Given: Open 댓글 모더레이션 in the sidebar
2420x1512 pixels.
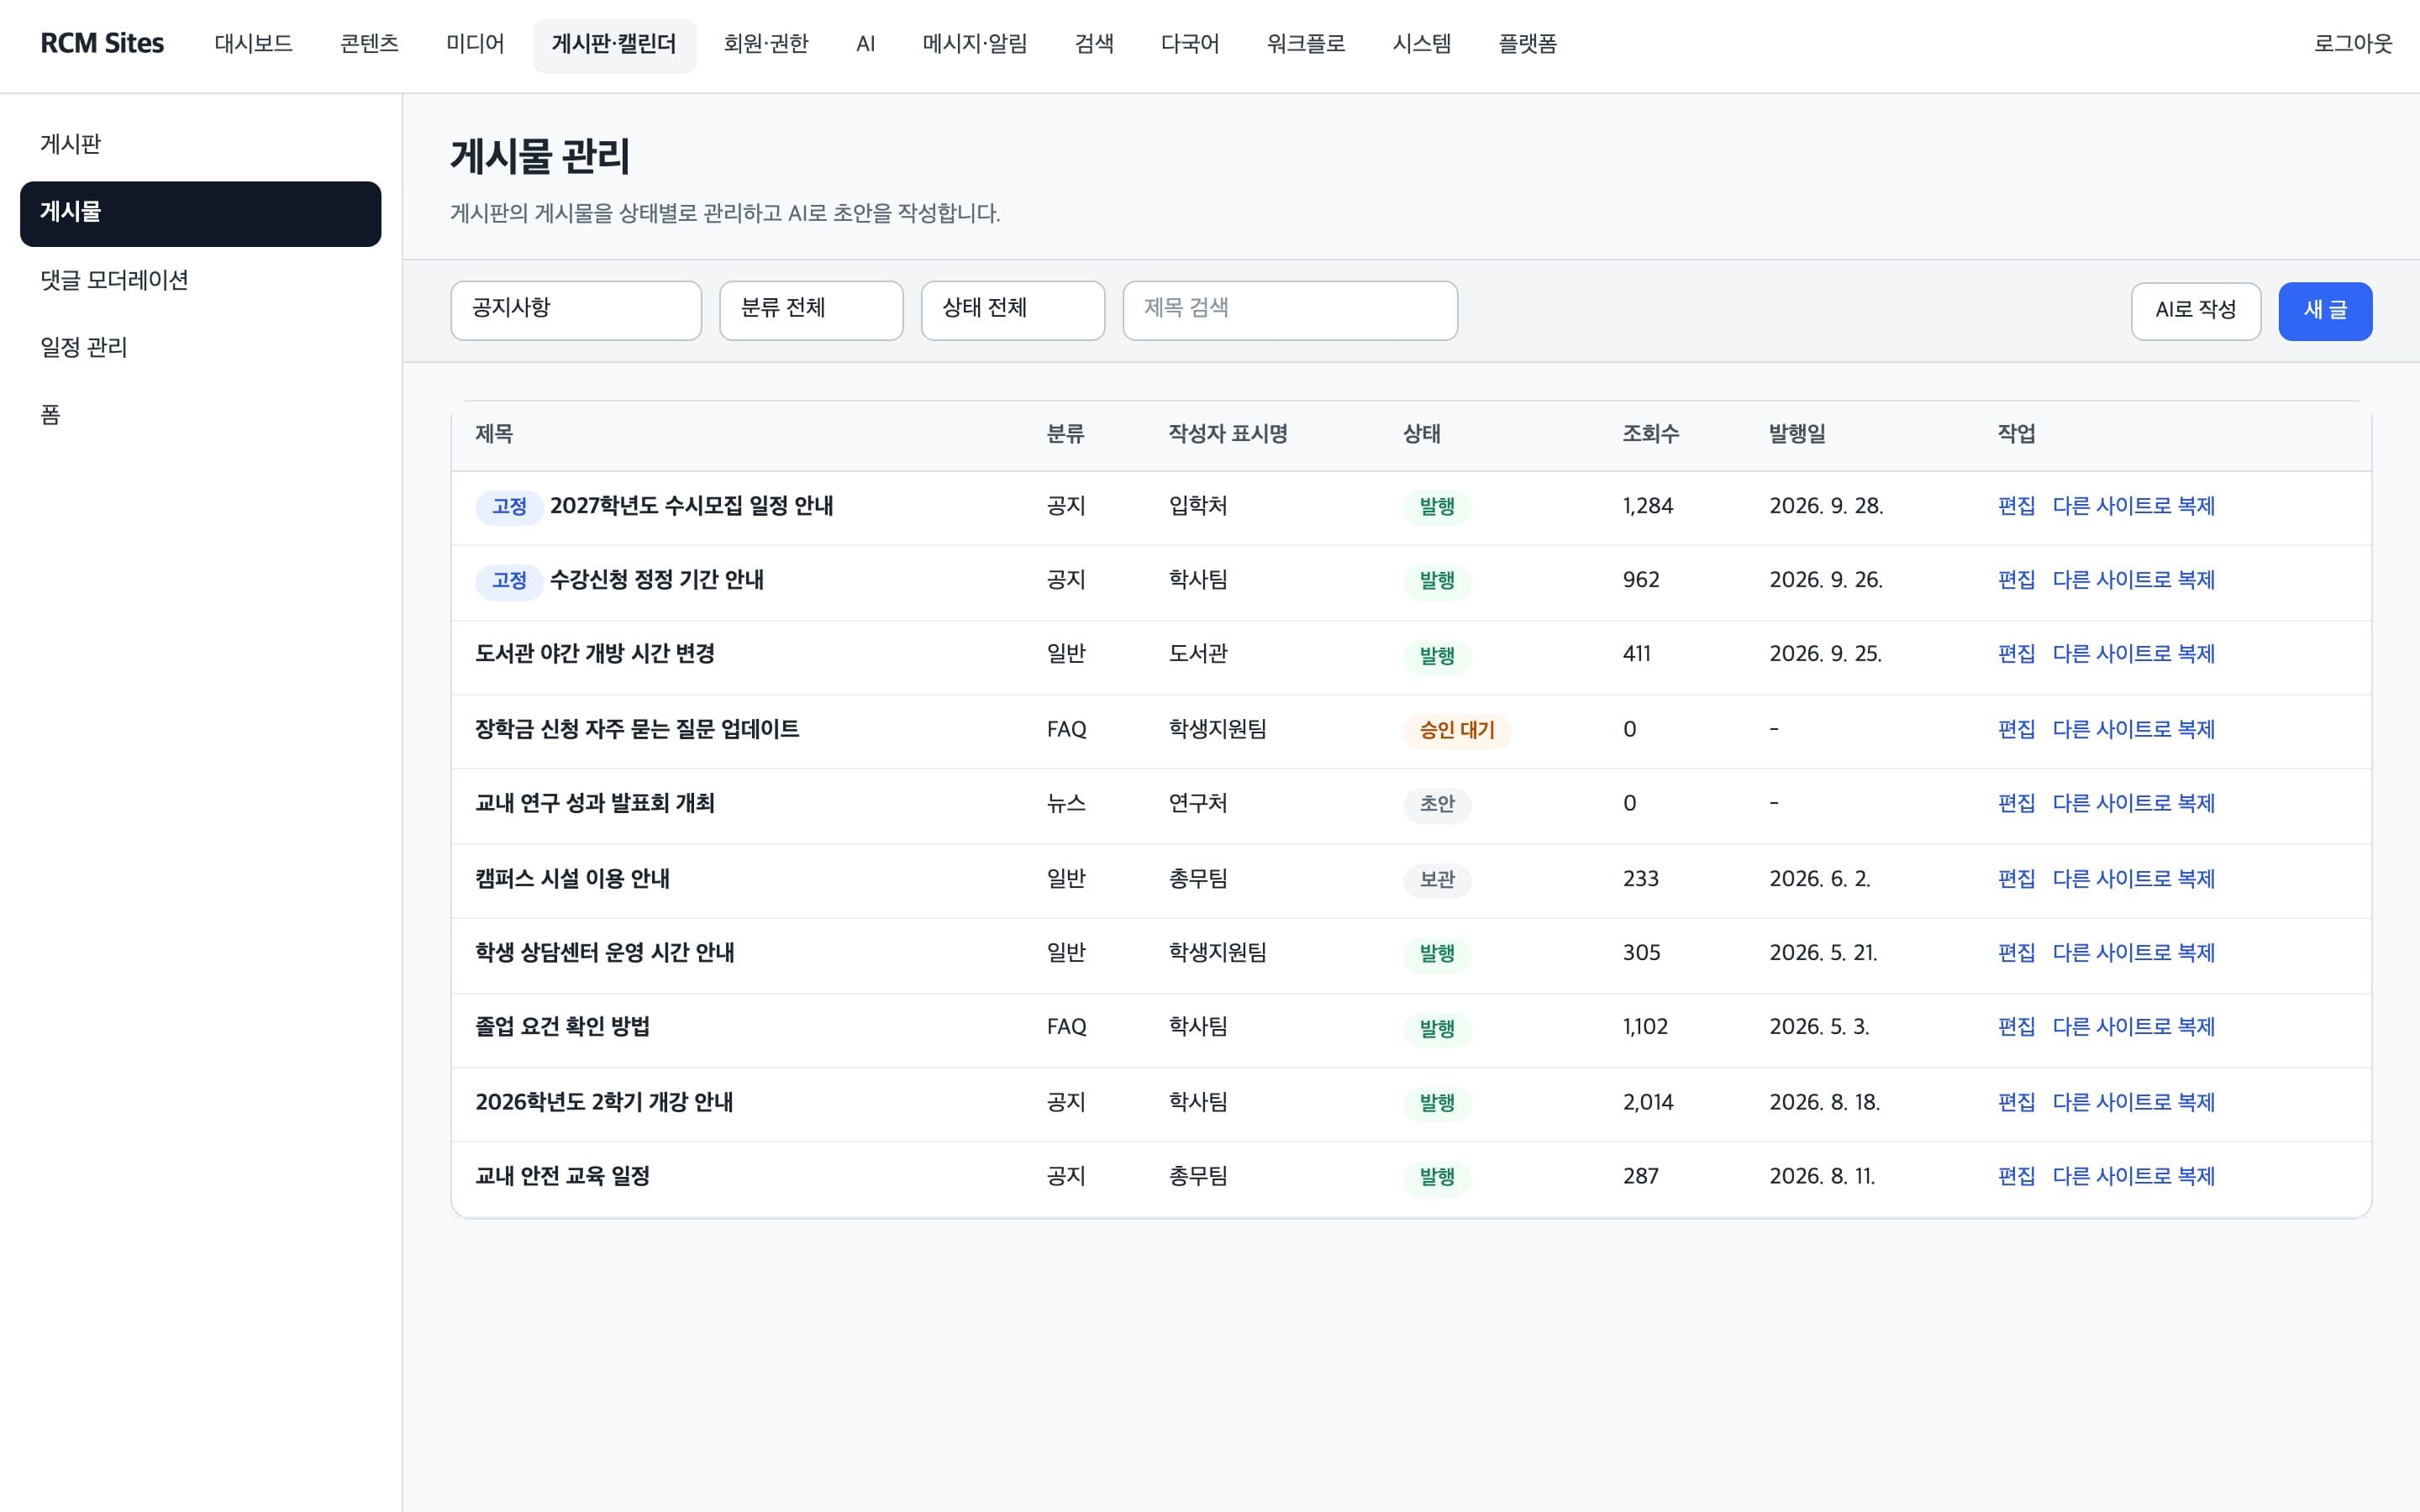Looking at the screenshot, I should (200, 280).
